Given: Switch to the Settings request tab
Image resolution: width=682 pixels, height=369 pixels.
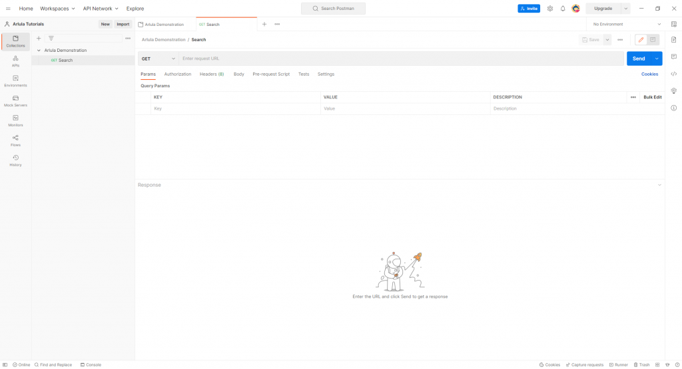Looking at the screenshot, I should tap(326, 74).
